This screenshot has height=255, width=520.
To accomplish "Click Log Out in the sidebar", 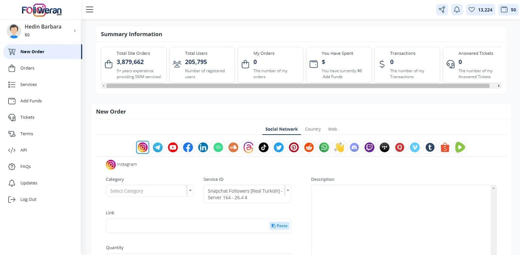I will coord(28,200).
